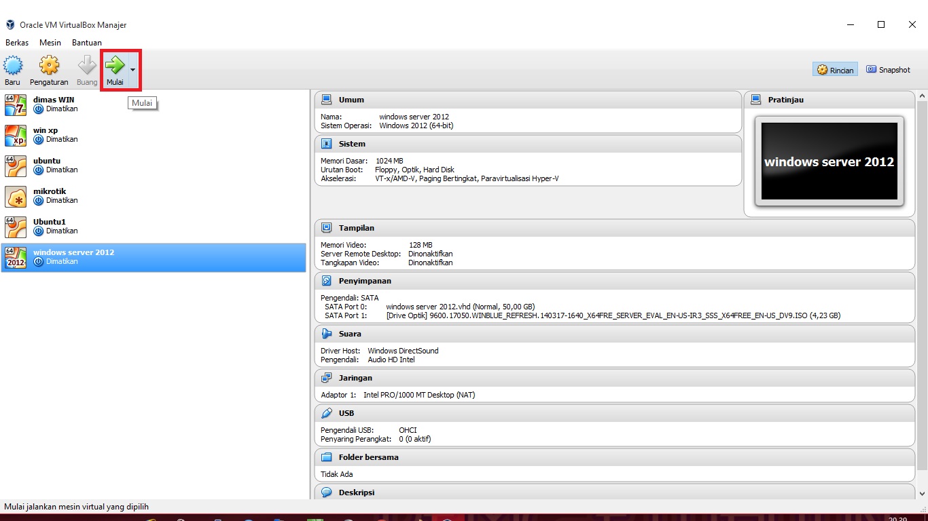Click the Drive Optik ISO entry on SATA Port 1

coord(613,315)
